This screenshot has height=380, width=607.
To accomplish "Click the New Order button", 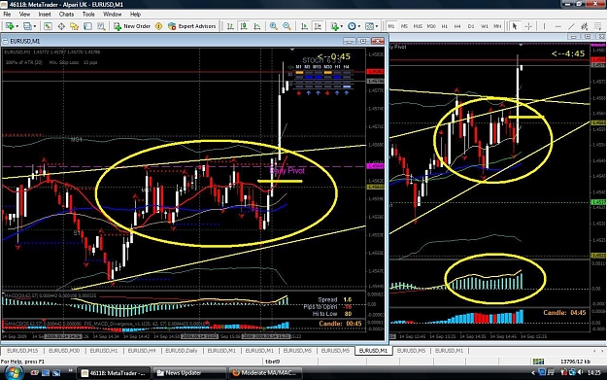I will [x=132, y=26].
